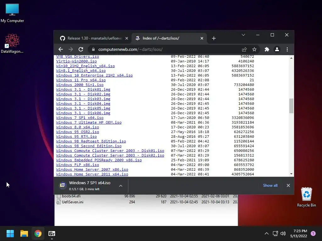322x241 pixels.
Task: Open File Explorer from the taskbar
Action: point(24,233)
